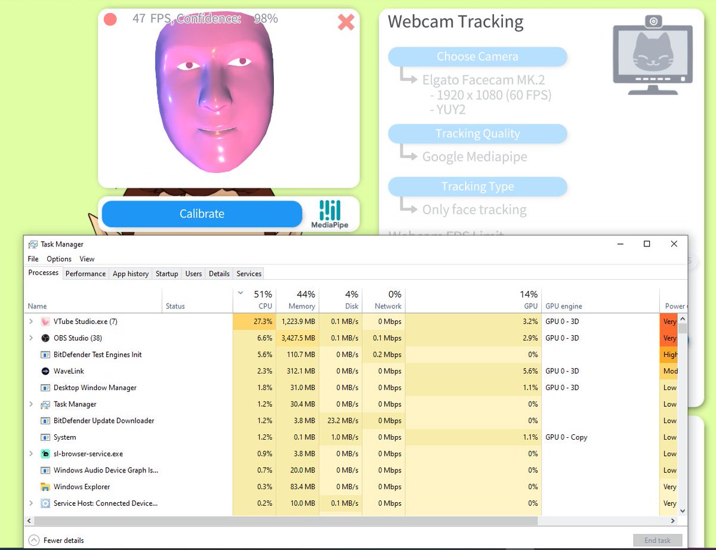Image resolution: width=716 pixels, height=550 pixels.
Task: Click the vertical scrollbar up arrow
Action: pos(683,317)
